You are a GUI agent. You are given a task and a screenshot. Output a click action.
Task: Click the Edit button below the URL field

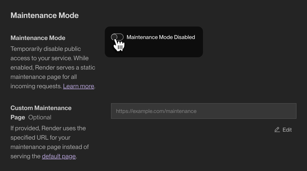coord(283,130)
